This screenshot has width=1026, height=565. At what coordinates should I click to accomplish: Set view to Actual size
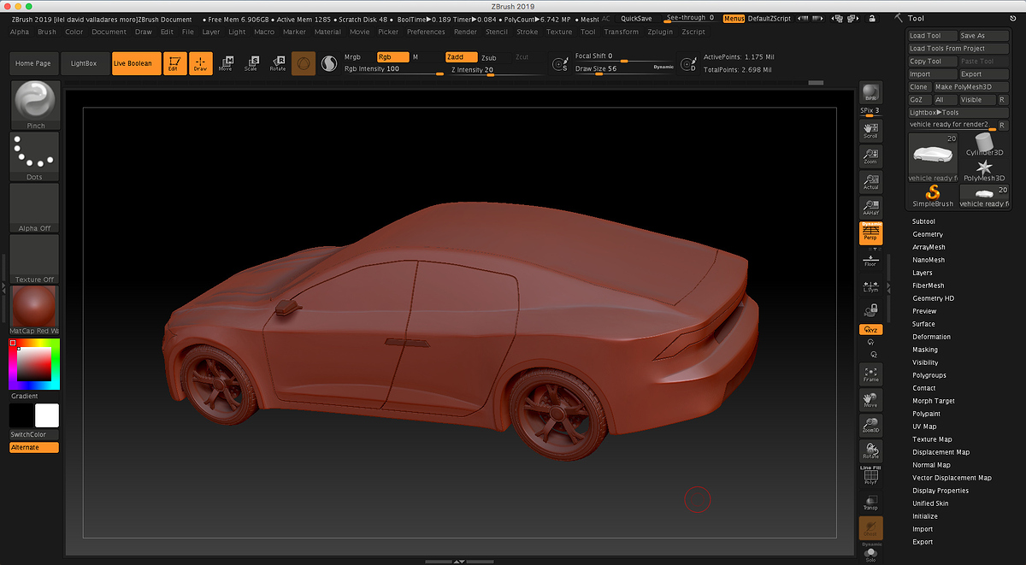click(x=870, y=180)
